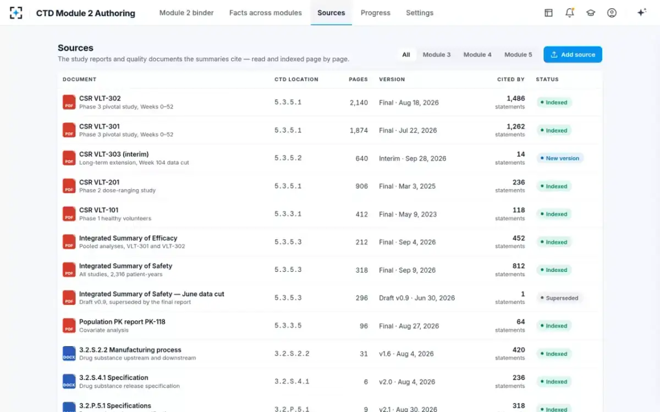
Task: Click the New version status badge
Action: (560, 158)
